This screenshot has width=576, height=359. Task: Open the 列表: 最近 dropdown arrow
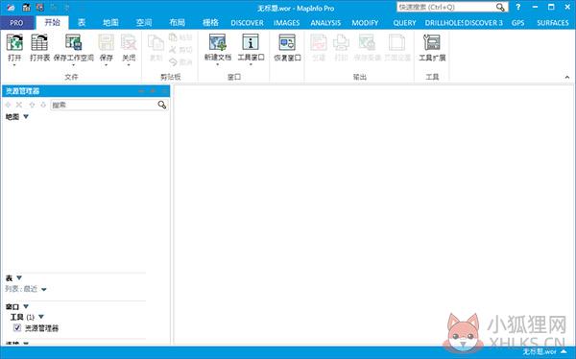(44, 290)
